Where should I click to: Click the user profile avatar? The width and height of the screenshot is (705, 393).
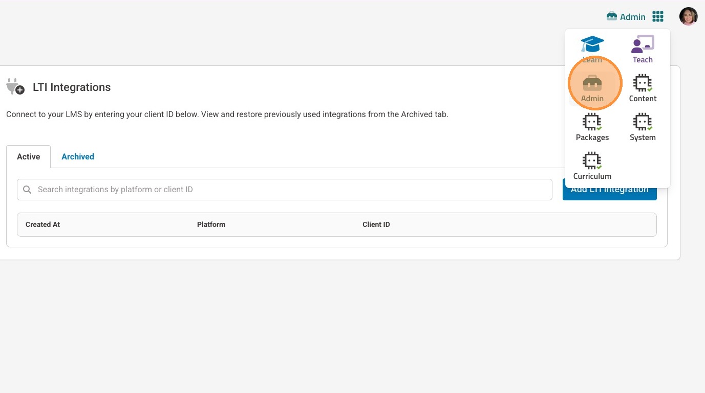(688, 16)
